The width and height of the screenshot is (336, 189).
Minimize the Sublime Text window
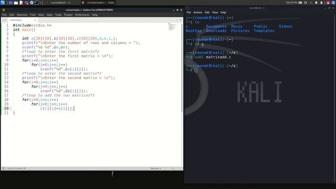click(x=173, y=10)
